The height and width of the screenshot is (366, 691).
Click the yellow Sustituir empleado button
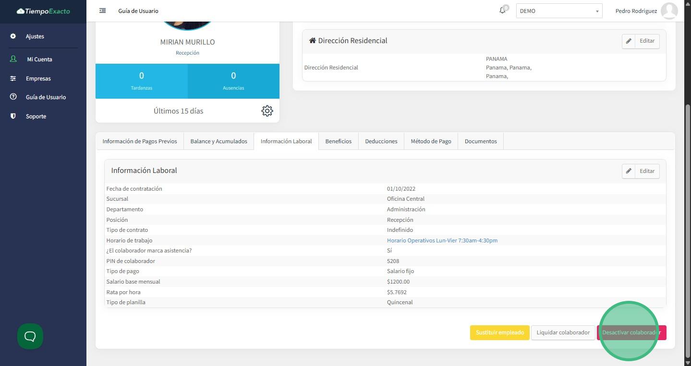499,332
